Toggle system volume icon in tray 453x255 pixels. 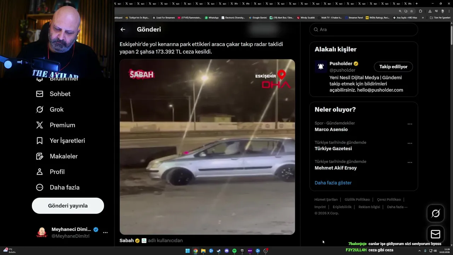435,251
